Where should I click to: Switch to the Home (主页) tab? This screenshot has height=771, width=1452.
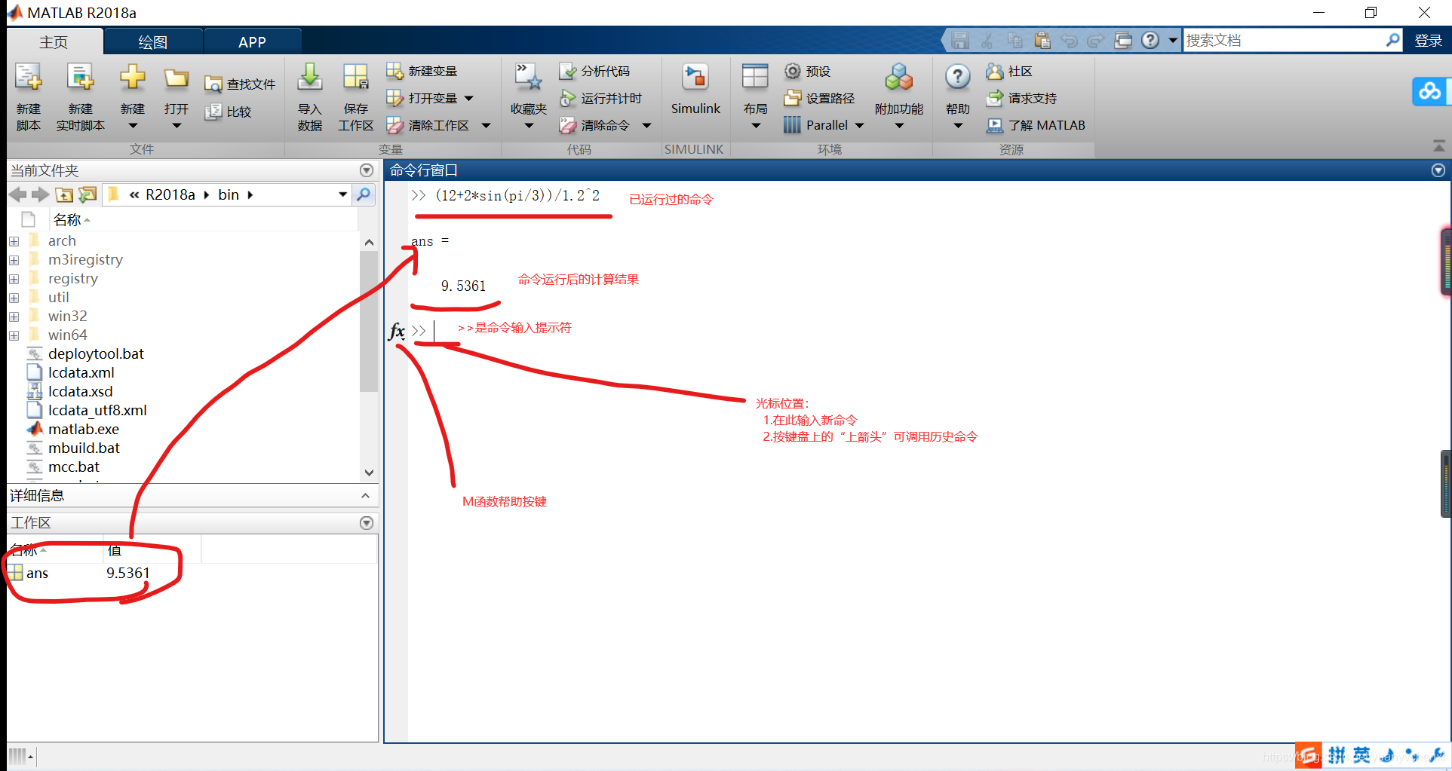54,42
